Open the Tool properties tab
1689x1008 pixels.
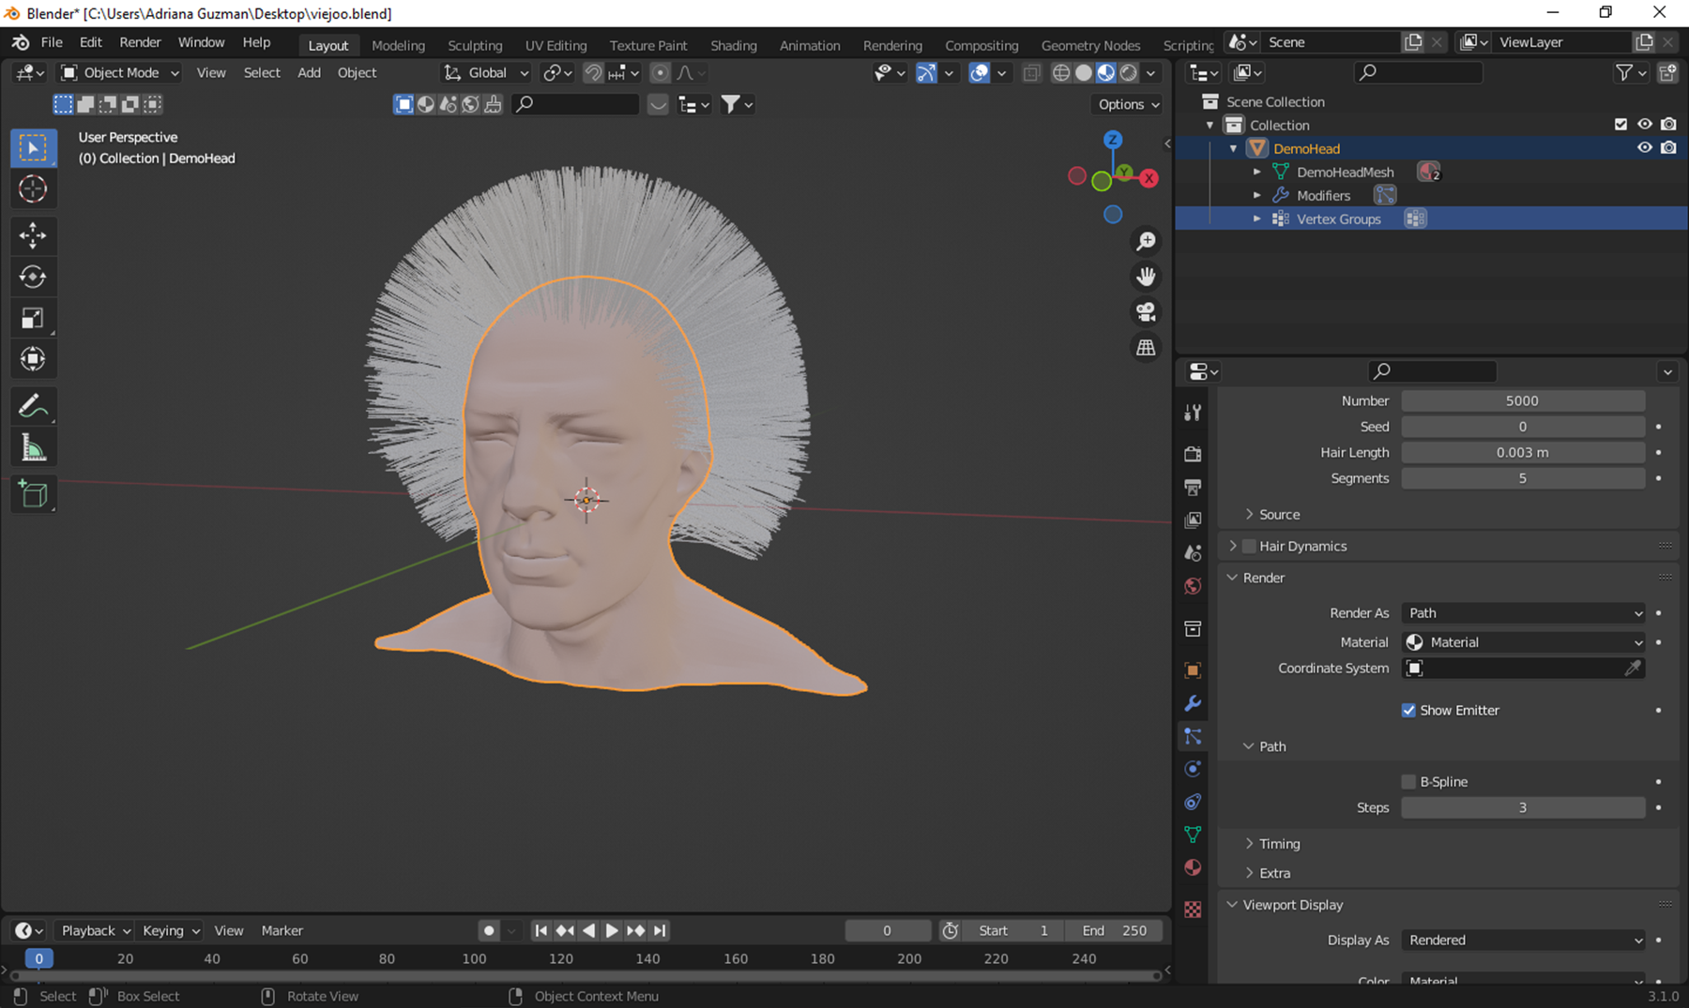(x=1193, y=413)
